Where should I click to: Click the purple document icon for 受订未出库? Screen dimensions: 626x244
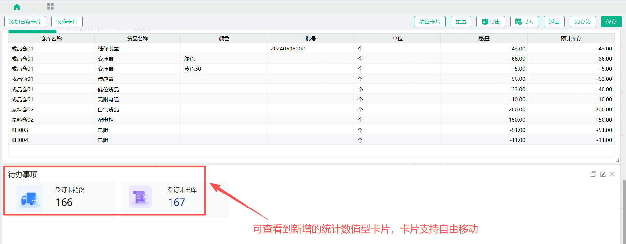pos(140,197)
